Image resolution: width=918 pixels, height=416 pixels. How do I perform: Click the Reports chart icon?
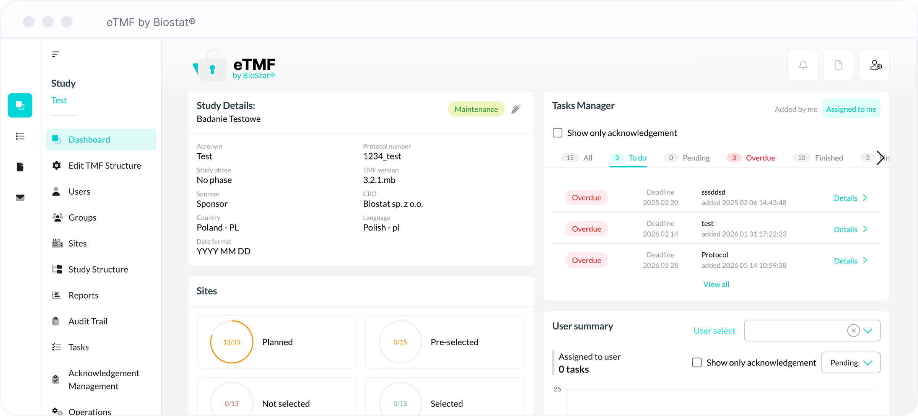point(56,295)
